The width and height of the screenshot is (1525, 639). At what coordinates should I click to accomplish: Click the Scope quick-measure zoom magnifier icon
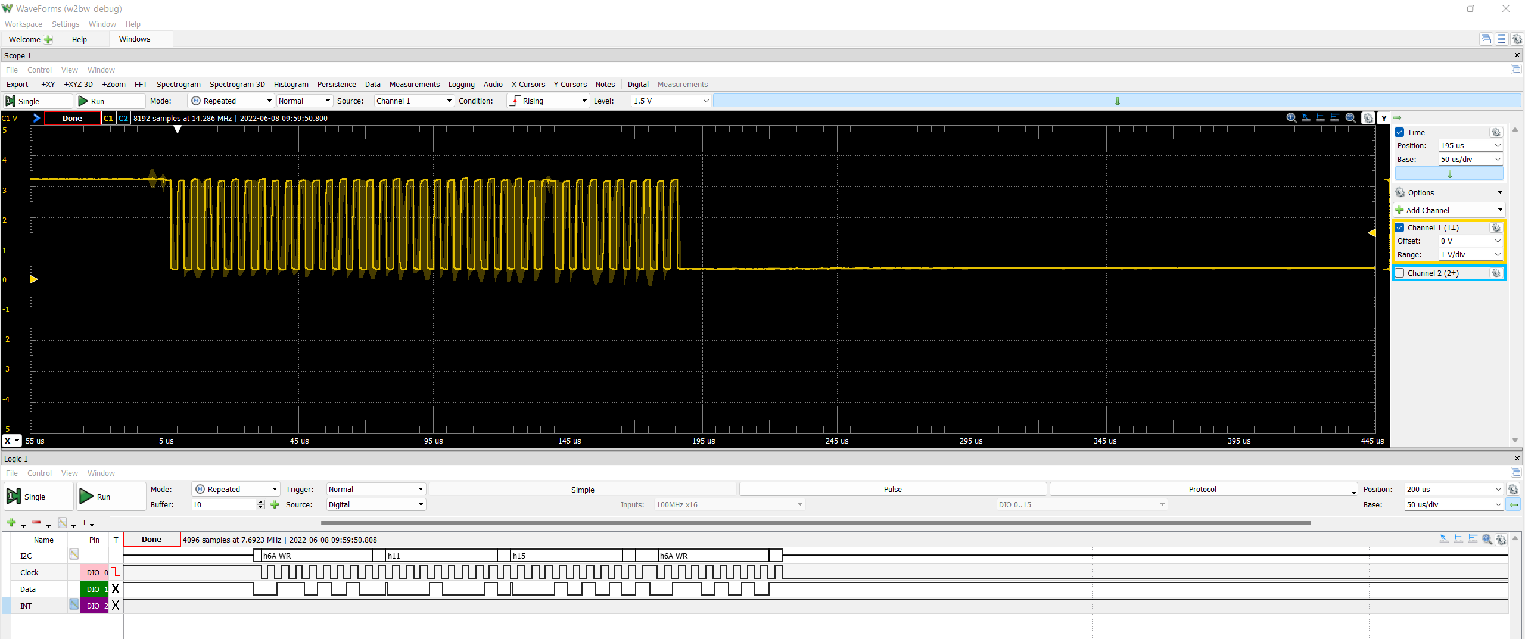coord(1291,118)
